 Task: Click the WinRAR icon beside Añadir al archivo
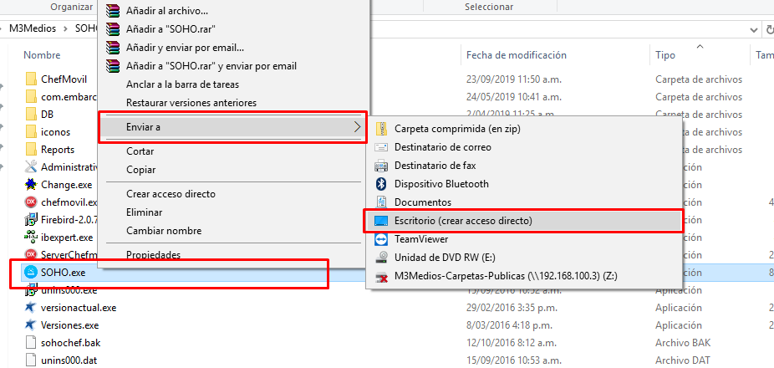(x=113, y=11)
